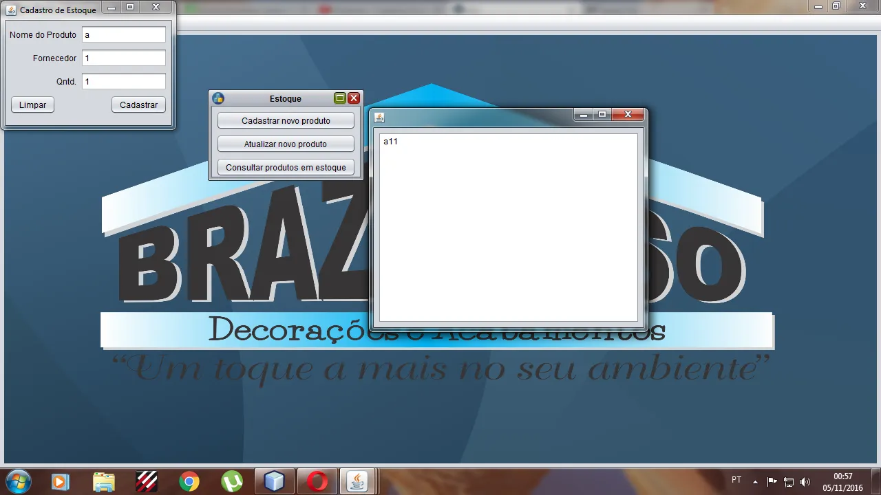The width and height of the screenshot is (881, 495).
Task: Close the window showing a11
Action: (x=628, y=115)
